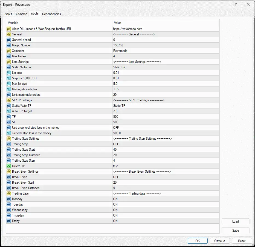The image size is (255, 247).
Task: Click the string icon next to Comment
Action: pos(8,51)
